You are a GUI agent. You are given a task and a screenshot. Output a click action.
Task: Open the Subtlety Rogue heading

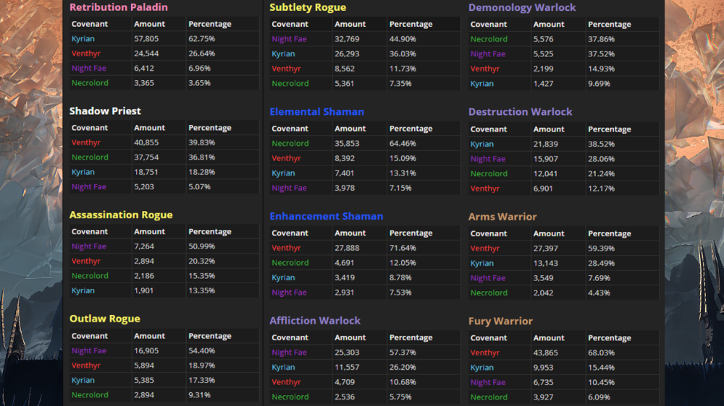pyautogui.click(x=308, y=8)
